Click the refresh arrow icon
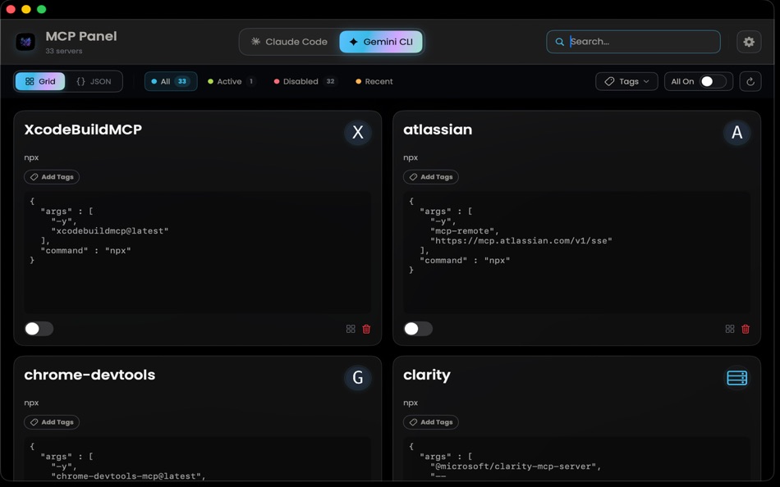The height and width of the screenshot is (487, 780). (750, 81)
